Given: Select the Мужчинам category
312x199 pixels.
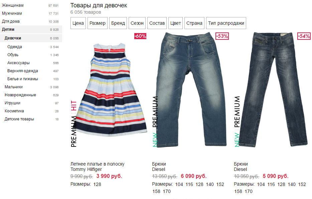Looking at the screenshot, I should pos(12,13).
